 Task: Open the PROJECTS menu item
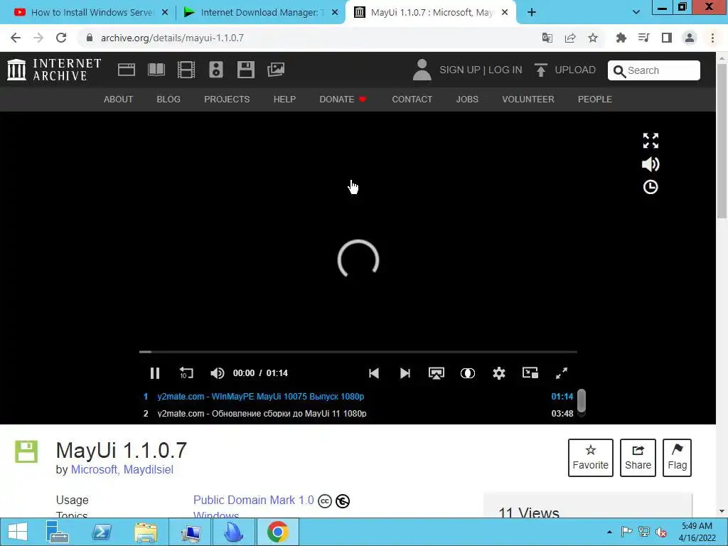tap(227, 100)
